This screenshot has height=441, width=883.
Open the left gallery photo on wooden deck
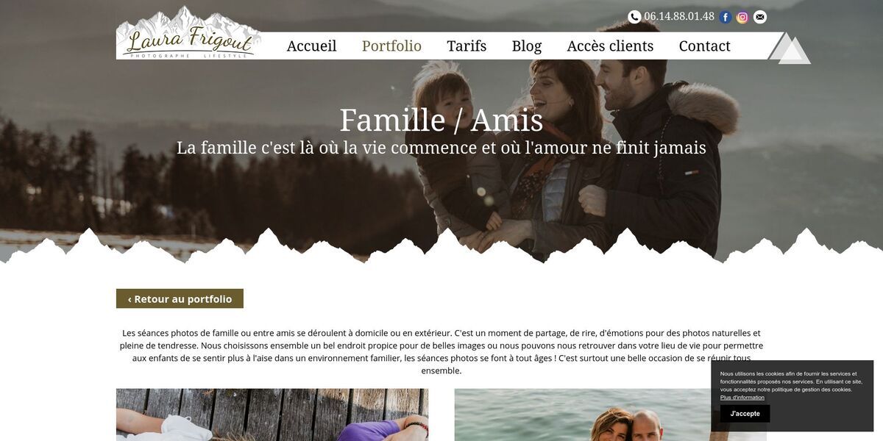coord(272,415)
